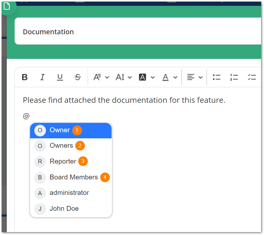This screenshot has height=235, width=264.
Task: Apply underline to the text
Action: click(x=60, y=77)
